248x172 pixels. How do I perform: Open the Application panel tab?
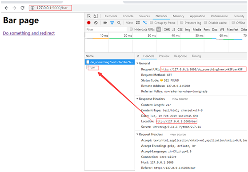pyautogui.click(x=197, y=16)
